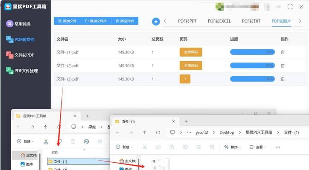Image resolution: width=309 pixels, height=170 pixels.
Task: Select 主文件夹 in 文件- (1) window sidebar
Action: [x=128, y=161]
